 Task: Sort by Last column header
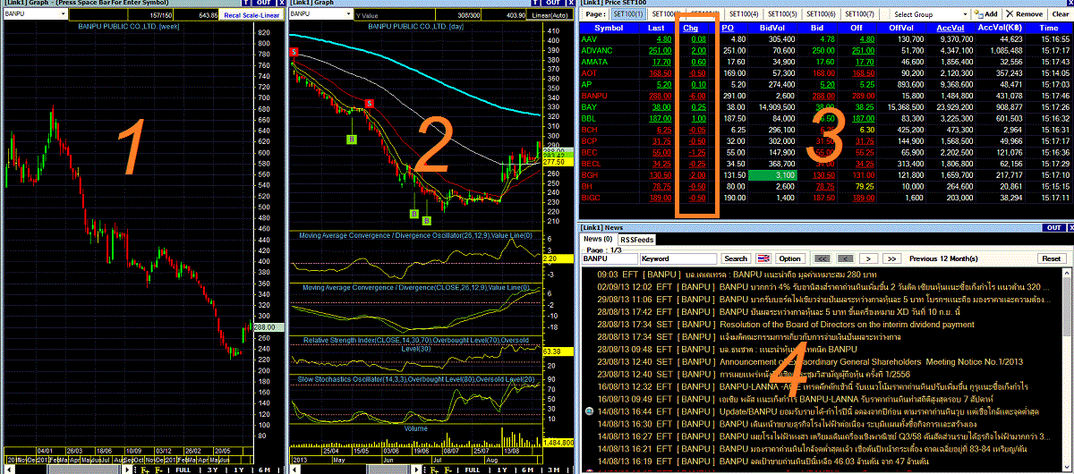click(x=656, y=29)
